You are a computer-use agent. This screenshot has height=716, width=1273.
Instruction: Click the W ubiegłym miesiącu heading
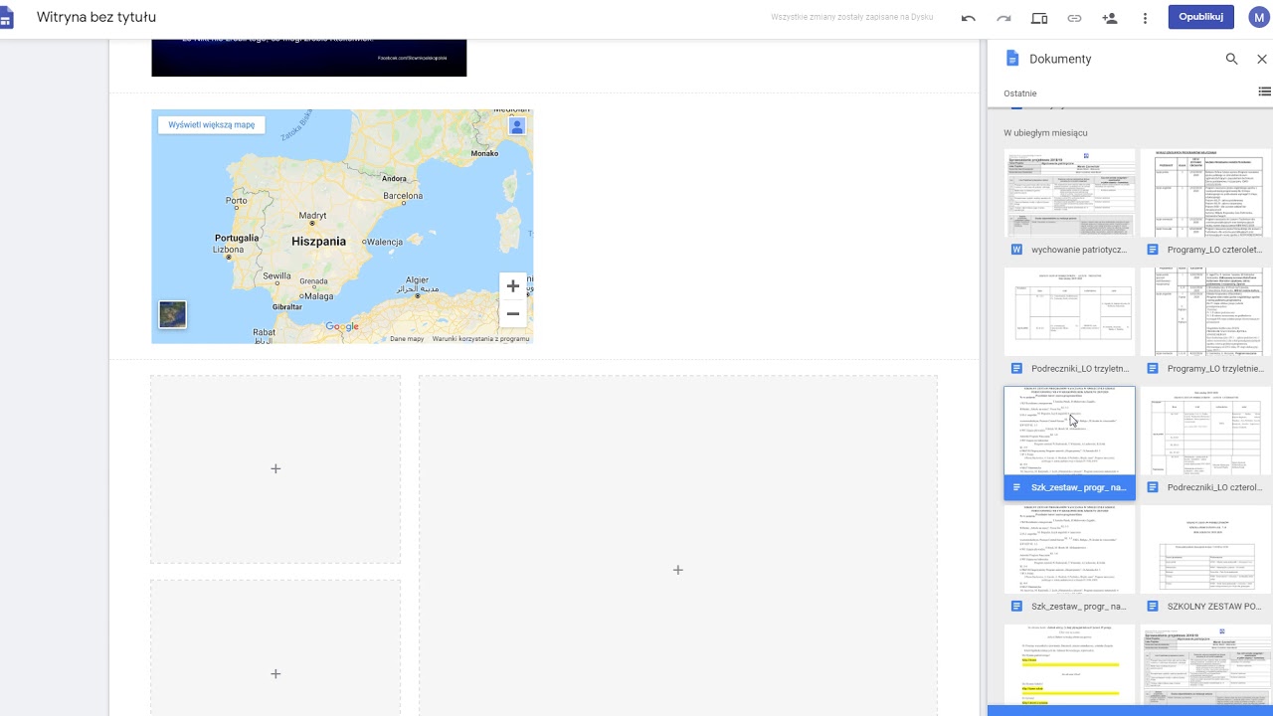pyautogui.click(x=1045, y=132)
